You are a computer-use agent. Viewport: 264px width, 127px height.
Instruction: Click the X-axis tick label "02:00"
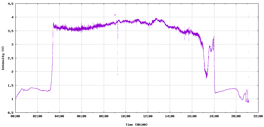point(37,116)
